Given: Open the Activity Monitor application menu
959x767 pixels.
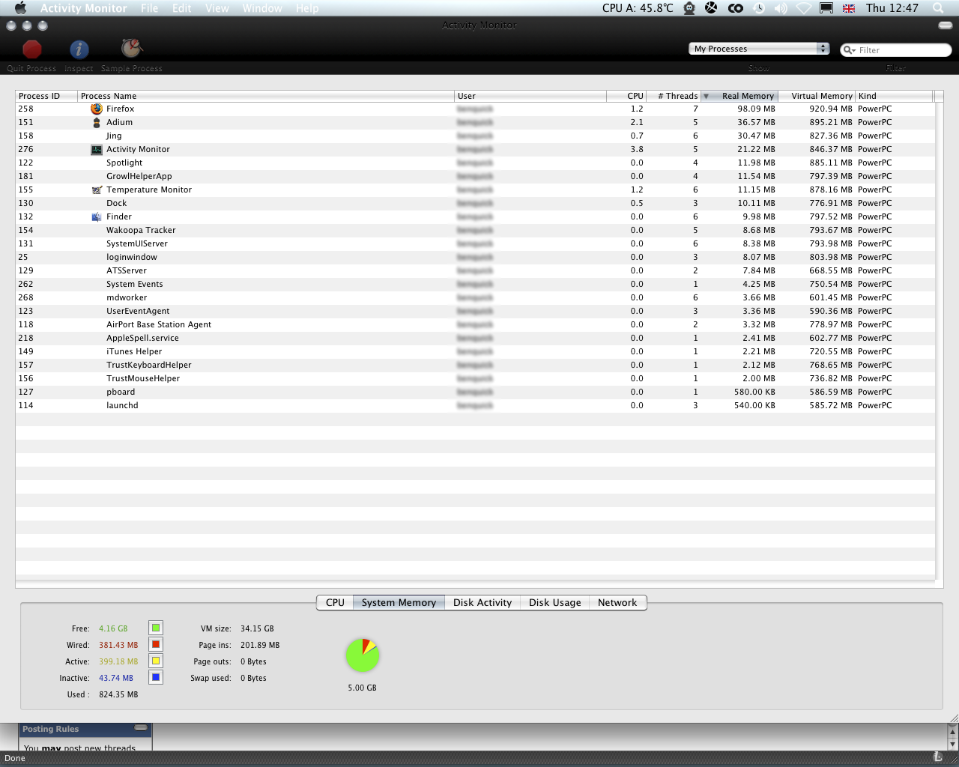Looking at the screenshot, I should coord(83,8).
